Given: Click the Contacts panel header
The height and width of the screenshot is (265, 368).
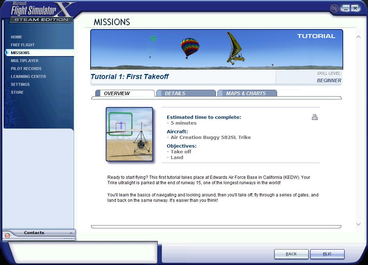Looking at the screenshot, I should 39,233.
